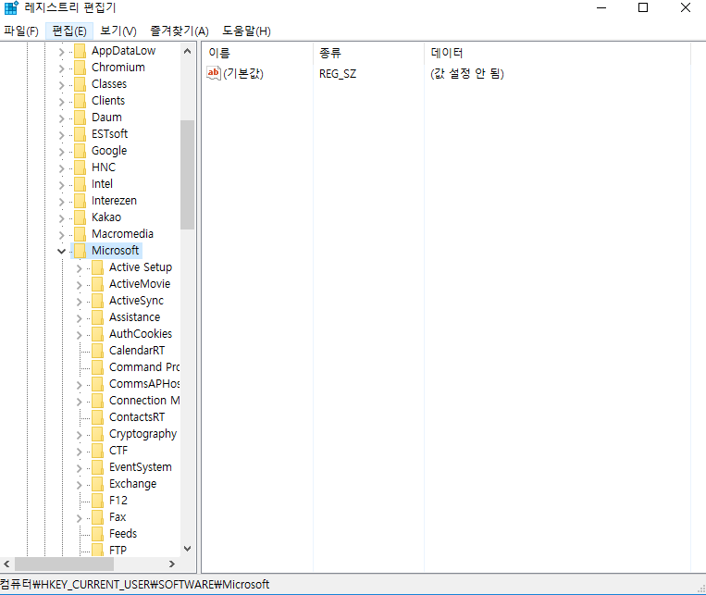Click the ContactsRT folder icon
Viewport: 706px width, 595px height.
point(97,417)
